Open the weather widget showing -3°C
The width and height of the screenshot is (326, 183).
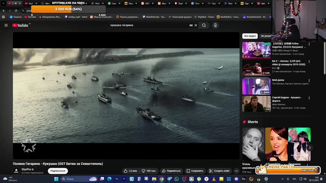[11, 179]
